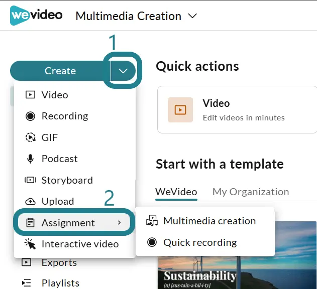Switch to the My Organization tab
Image resolution: width=317 pixels, height=289 pixels.
point(251,192)
